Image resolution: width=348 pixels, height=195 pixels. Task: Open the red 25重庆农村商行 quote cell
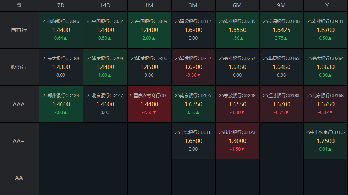(x=149, y=104)
